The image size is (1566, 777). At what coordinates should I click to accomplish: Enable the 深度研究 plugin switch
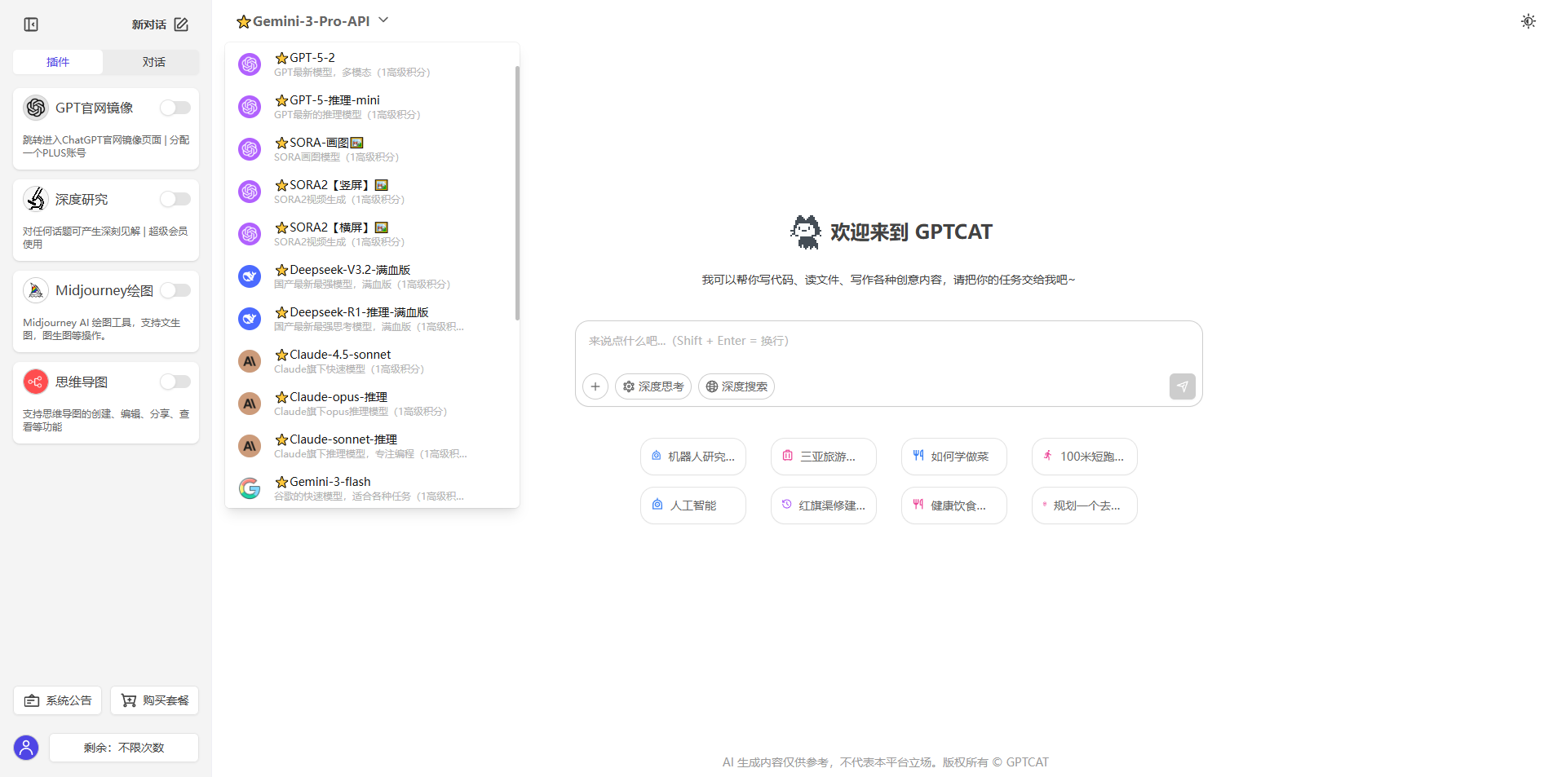pyautogui.click(x=175, y=198)
